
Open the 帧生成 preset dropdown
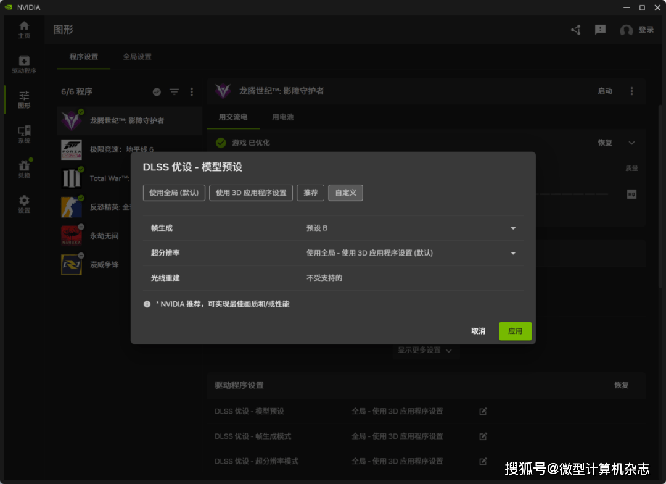pos(410,228)
